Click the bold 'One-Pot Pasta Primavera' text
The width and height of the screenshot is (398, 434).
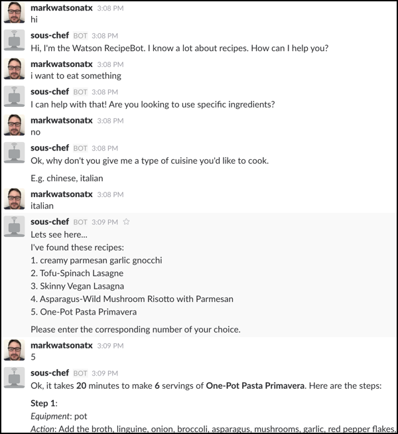coord(255,386)
